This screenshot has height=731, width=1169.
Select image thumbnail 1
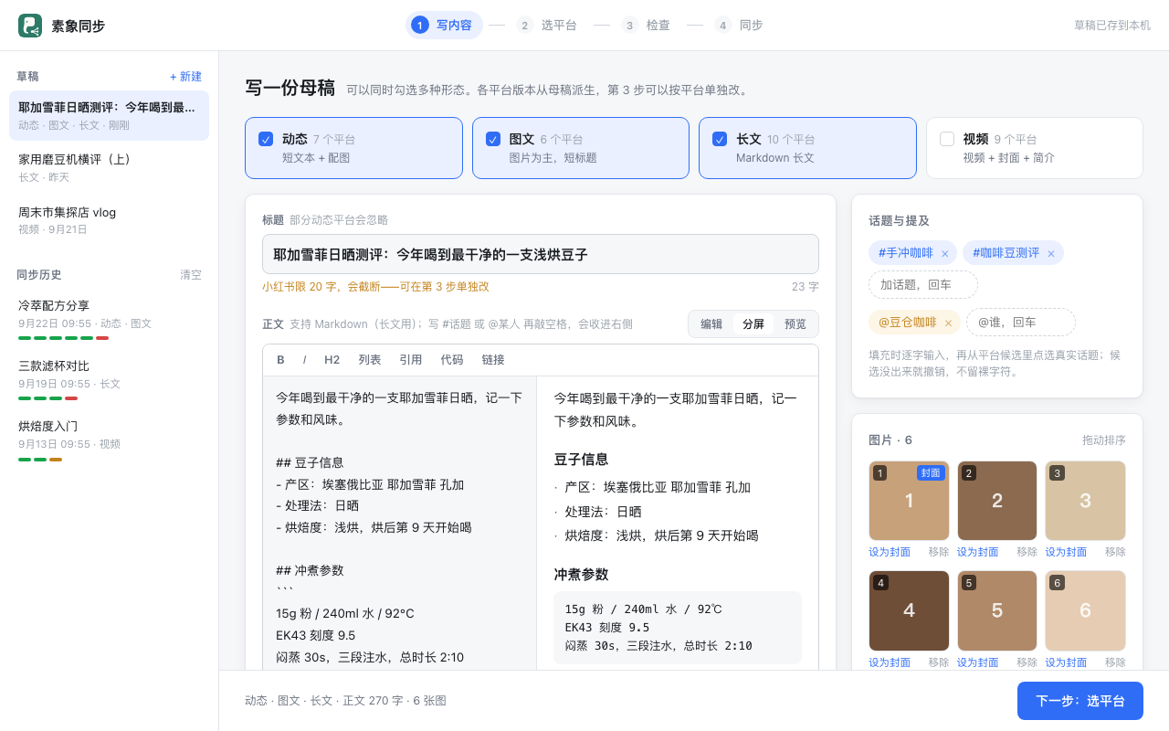point(909,501)
